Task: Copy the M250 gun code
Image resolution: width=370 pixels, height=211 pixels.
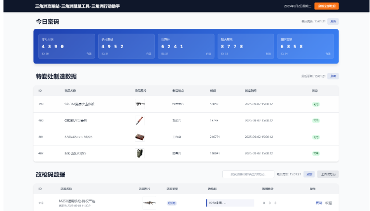Action: (x=318, y=203)
